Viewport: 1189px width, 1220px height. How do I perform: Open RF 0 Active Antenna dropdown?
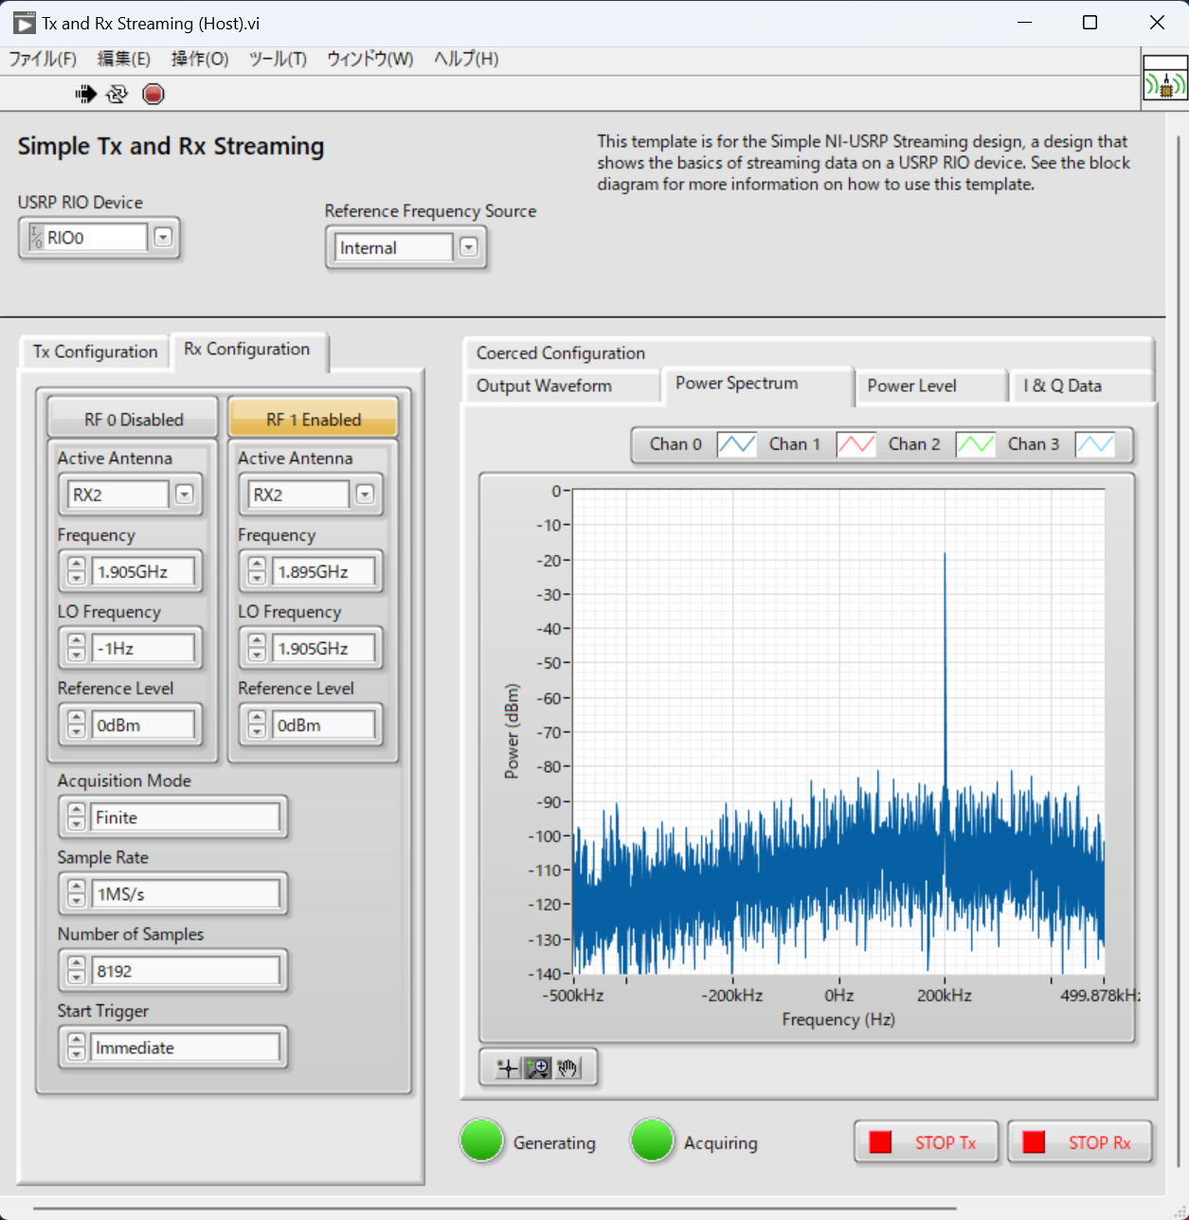185,494
